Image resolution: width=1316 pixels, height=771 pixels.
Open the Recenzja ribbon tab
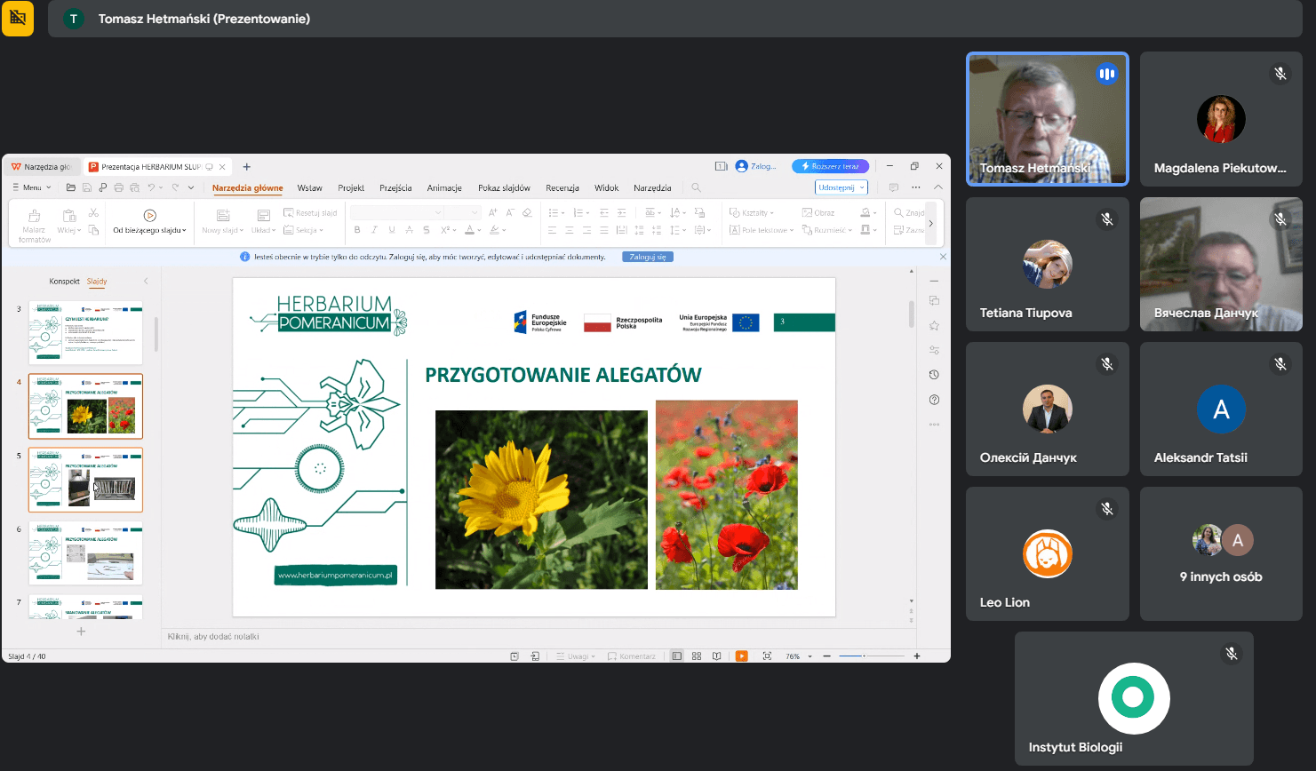tap(562, 187)
